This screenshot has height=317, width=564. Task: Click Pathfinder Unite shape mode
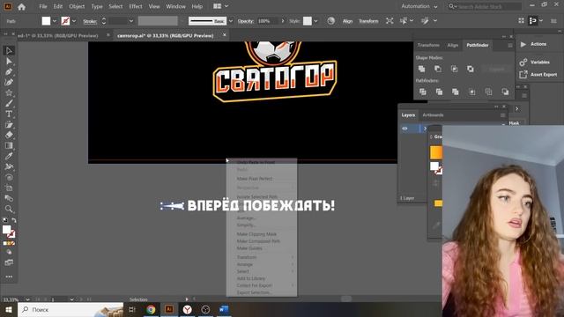coord(421,69)
